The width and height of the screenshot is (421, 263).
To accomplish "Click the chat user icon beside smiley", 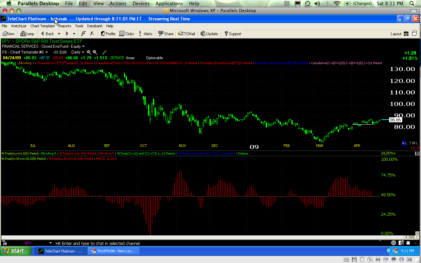I will click(x=401, y=243).
